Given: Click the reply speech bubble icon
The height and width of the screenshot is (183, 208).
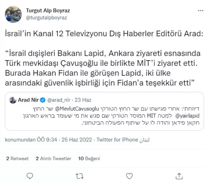Looking at the screenshot, I should [x=30, y=174].
